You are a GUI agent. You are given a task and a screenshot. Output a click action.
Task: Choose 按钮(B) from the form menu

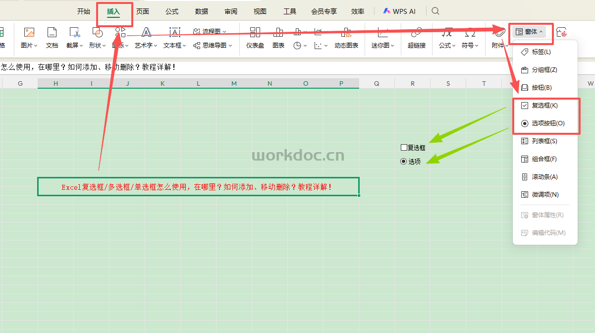click(545, 88)
